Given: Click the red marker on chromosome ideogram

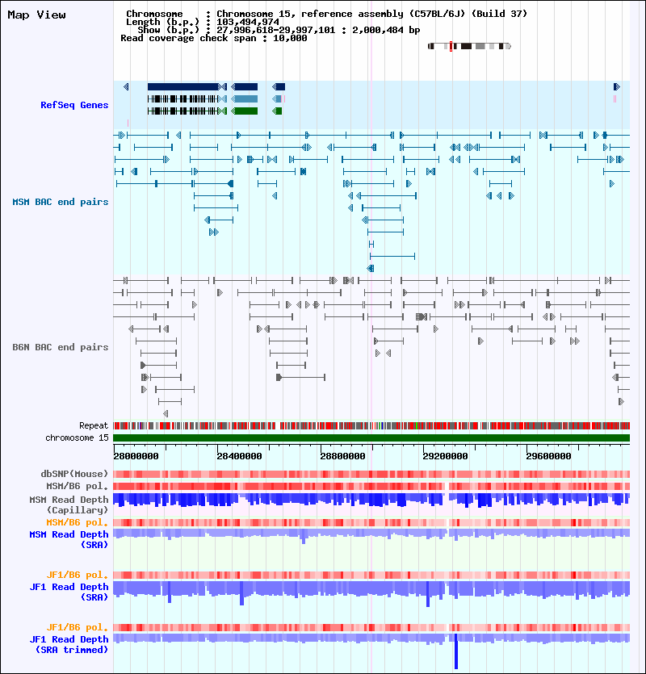Looking at the screenshot, I should coord(451,46).
